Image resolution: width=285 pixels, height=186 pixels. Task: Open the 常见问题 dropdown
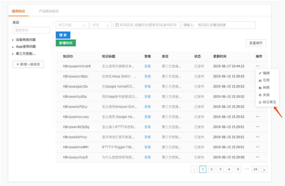point(72,25)
